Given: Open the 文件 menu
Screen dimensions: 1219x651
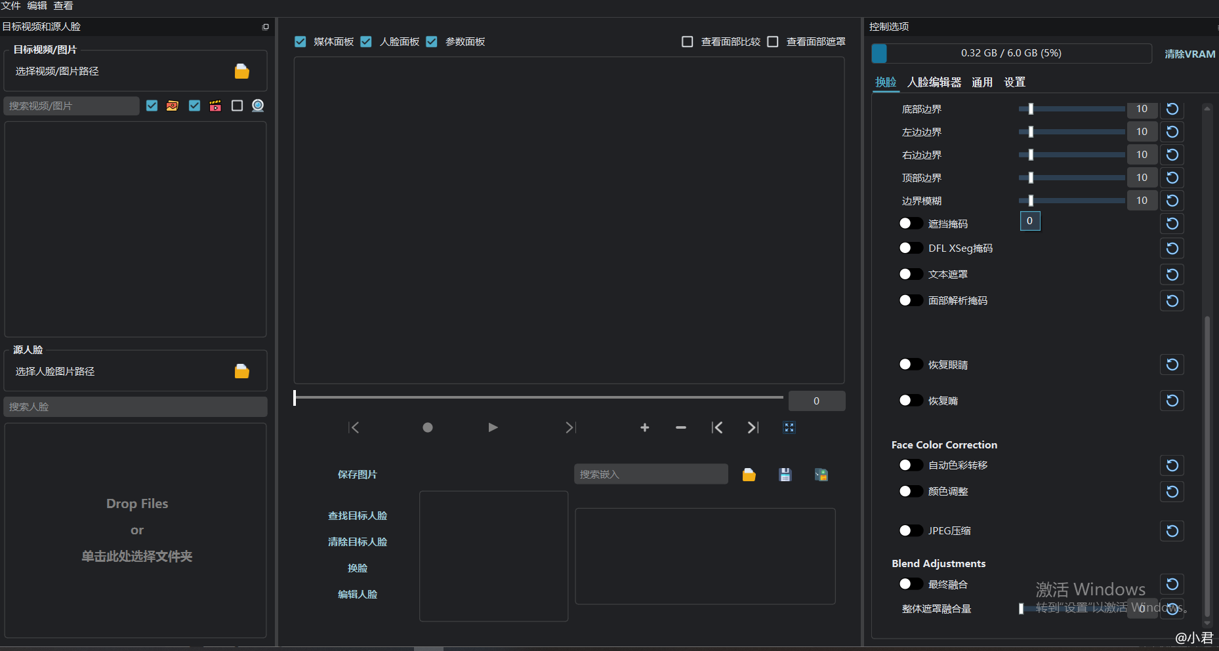Looking at the screenshot, I should (x=10, y=6).
